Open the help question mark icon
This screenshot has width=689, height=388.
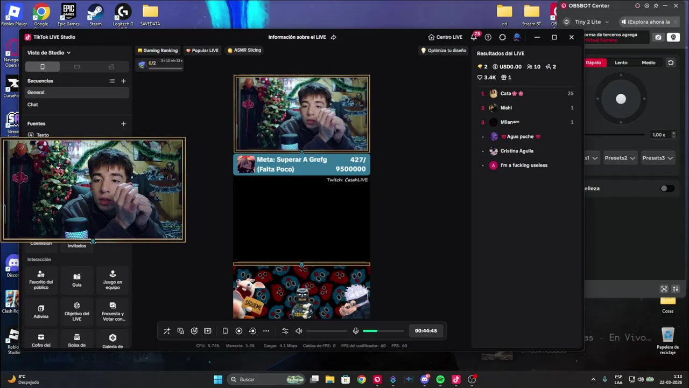pyautogui.click(x=488, y=37)
